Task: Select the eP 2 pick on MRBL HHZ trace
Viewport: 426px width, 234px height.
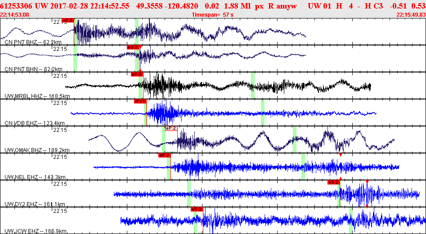Action: (x=137, y=74)
